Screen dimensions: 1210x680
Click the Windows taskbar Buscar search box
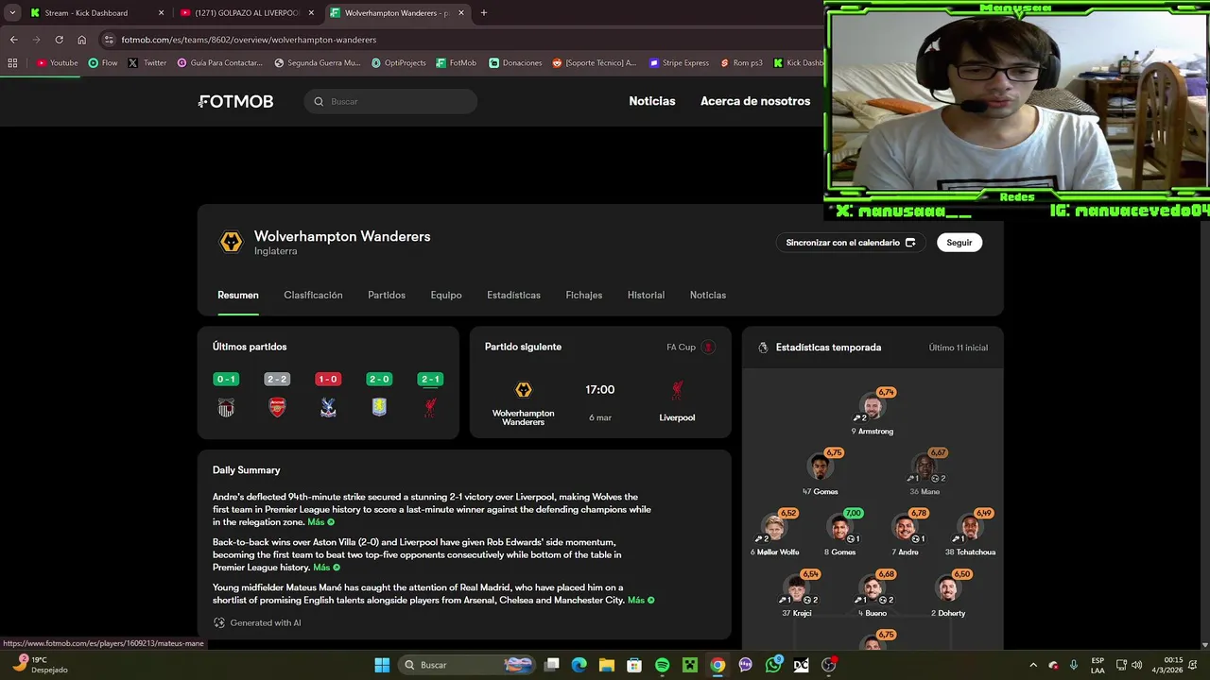468,665
